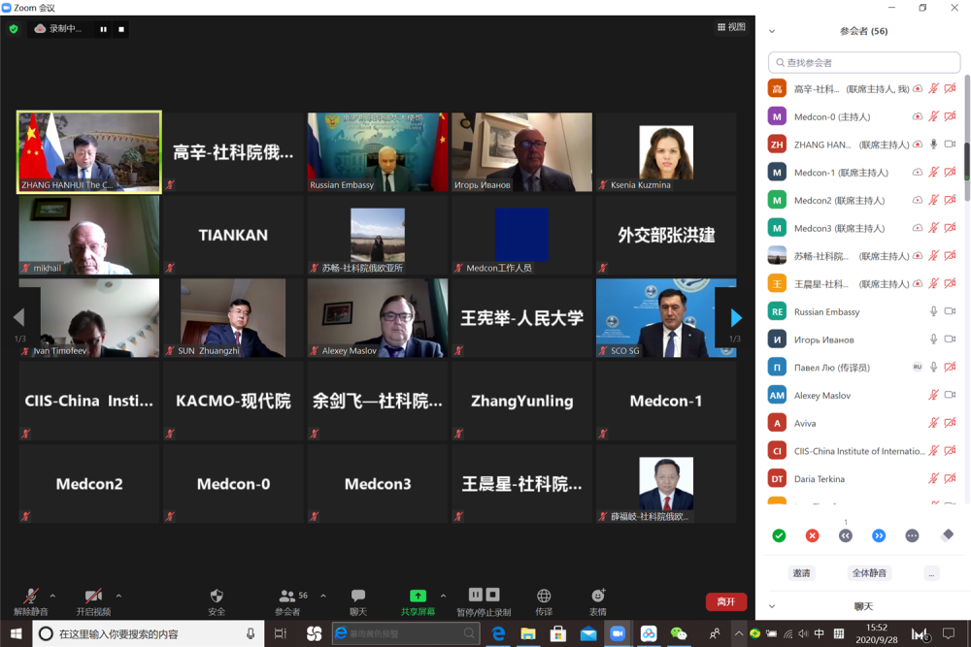971x647 pixels.
Task: Expand share screen options arrow
Action: pyautogui.click(x=444, y=596)
